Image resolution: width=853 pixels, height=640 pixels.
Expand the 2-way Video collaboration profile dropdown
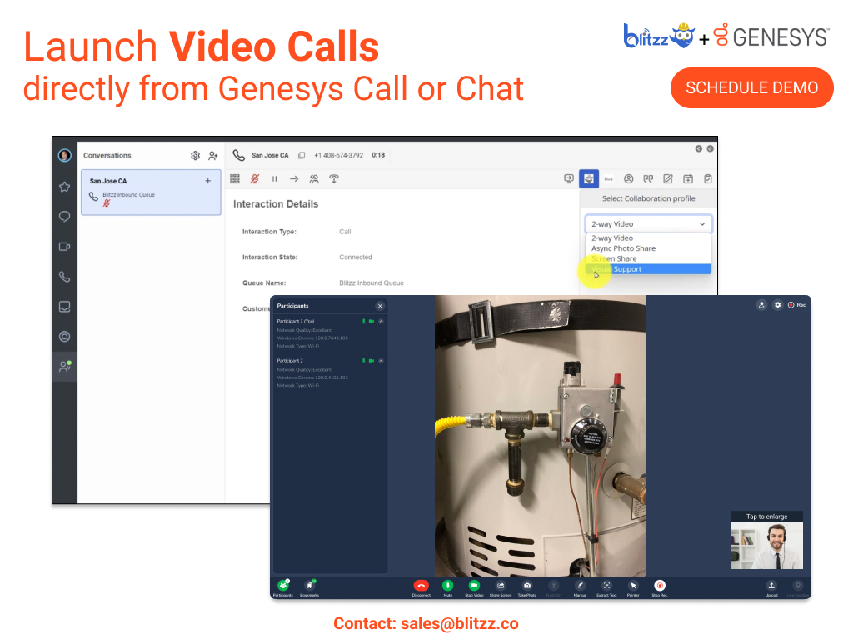pyautogui.click(x=648, y=224)
